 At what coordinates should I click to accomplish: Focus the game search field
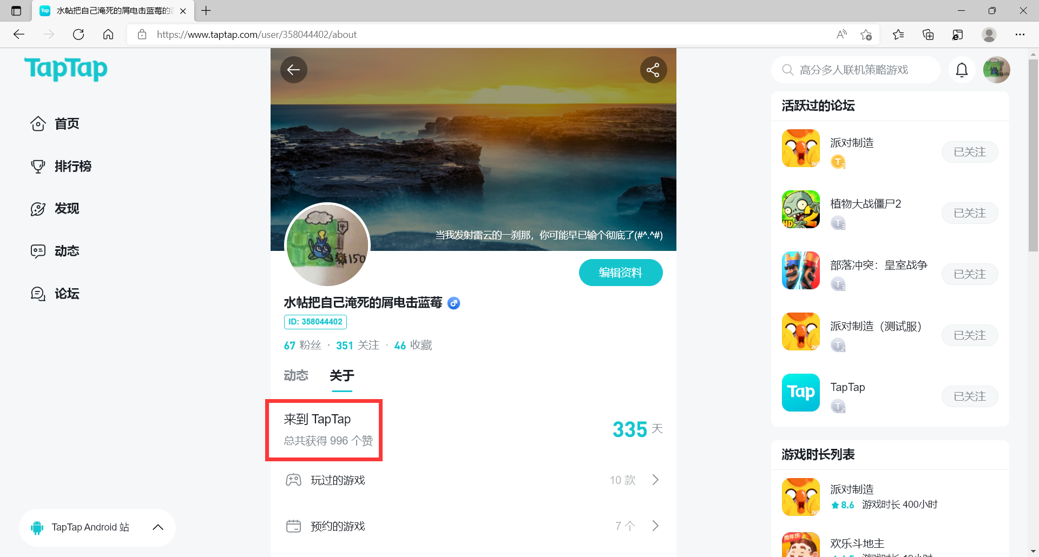pos(856,70)
